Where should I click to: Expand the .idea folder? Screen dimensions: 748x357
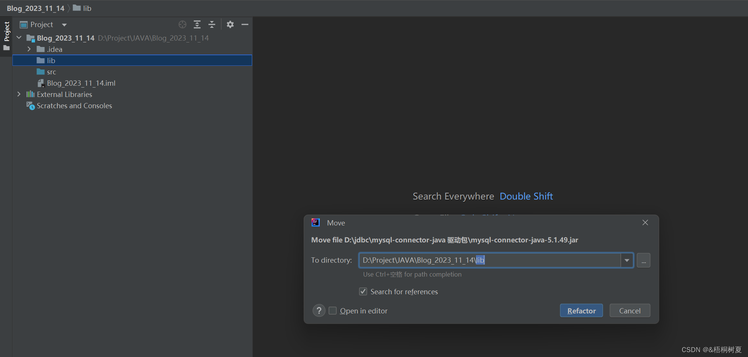click(29, 49)
